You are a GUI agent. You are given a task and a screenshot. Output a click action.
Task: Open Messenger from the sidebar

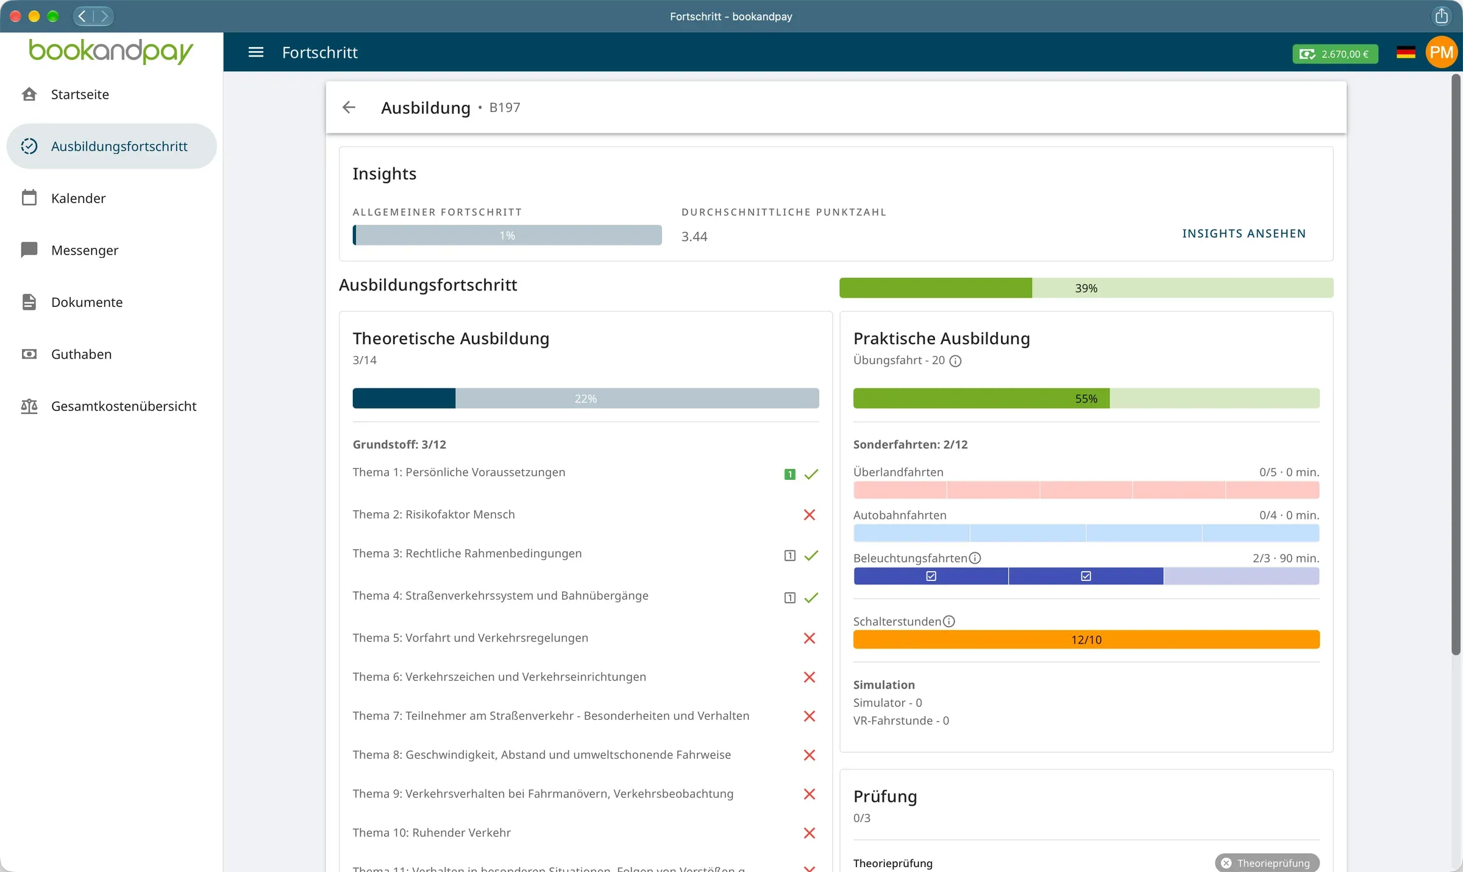click(112, 250)
